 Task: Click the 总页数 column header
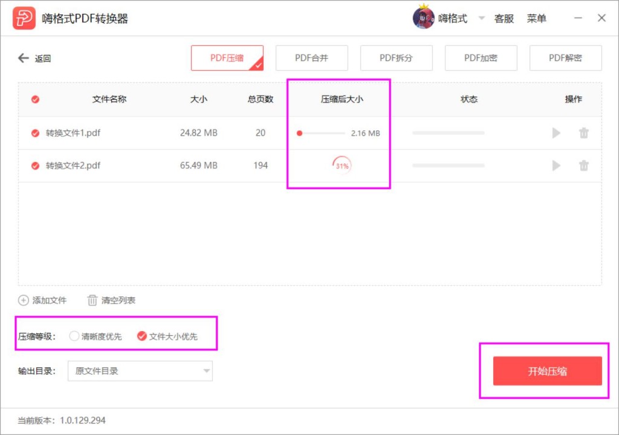pos(261,100)
